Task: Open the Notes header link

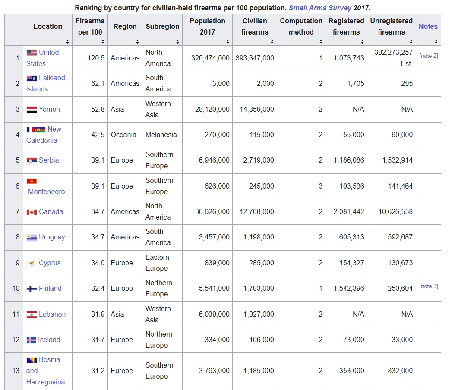Action: (428, 26)
